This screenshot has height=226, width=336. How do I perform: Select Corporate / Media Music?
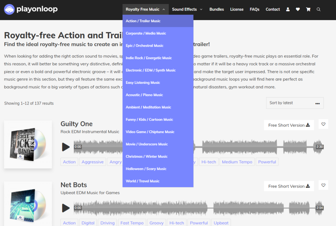pyautogui.click(x=158, y=33)
